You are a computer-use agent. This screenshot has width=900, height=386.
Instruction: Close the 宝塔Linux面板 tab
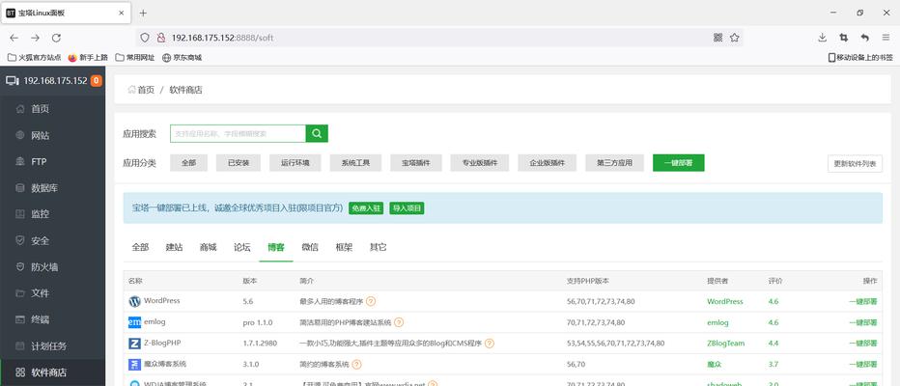(x=121, y=13)
